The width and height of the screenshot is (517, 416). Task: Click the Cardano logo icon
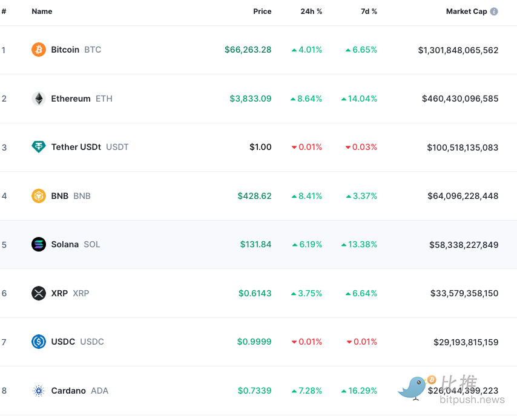click(39, 391)
